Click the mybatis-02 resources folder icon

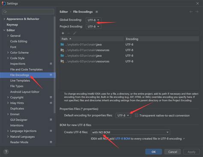coord(62,61)
